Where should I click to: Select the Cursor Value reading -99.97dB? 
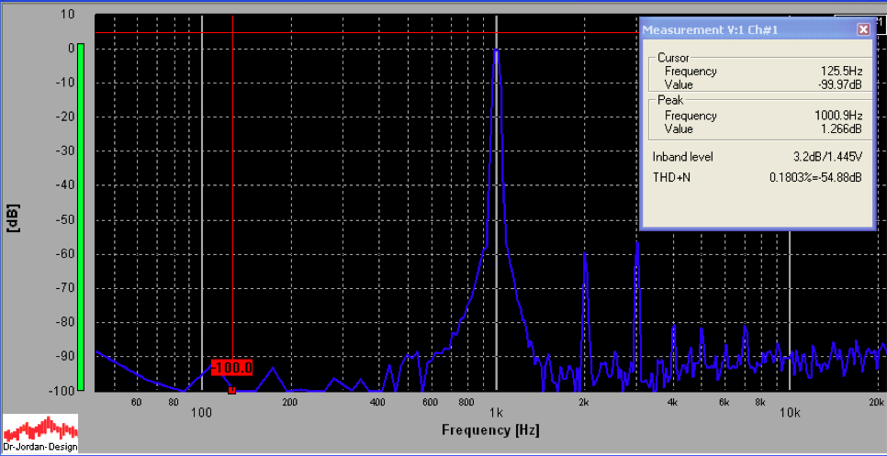pyautogui.click(x=838, y=85)
